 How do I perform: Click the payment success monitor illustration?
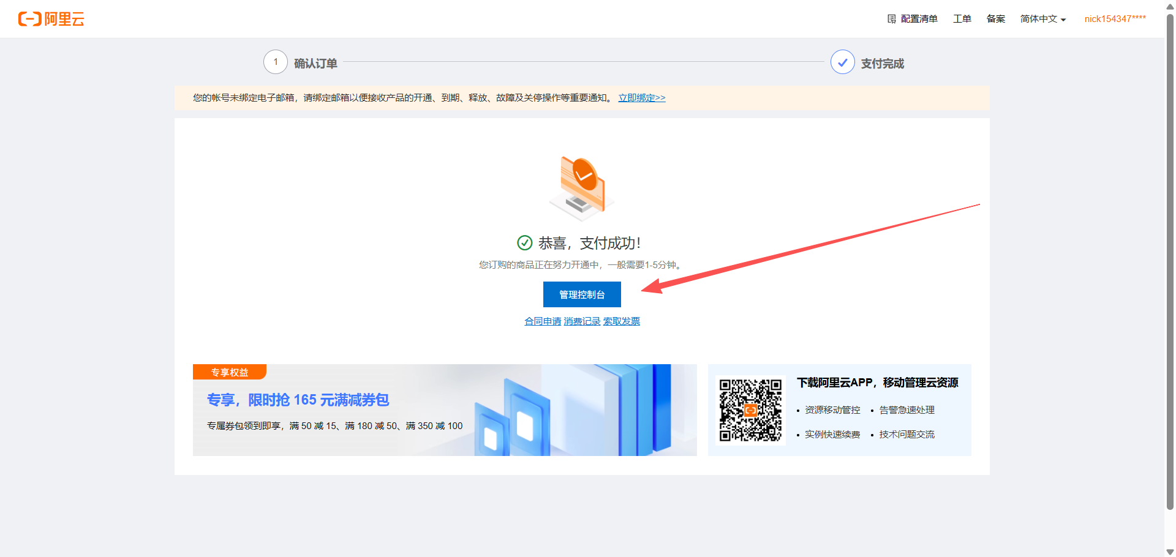tap(582, 188)
